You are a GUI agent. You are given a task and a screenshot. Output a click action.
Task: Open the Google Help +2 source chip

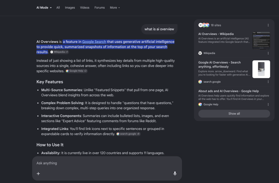tap(76, 71)
